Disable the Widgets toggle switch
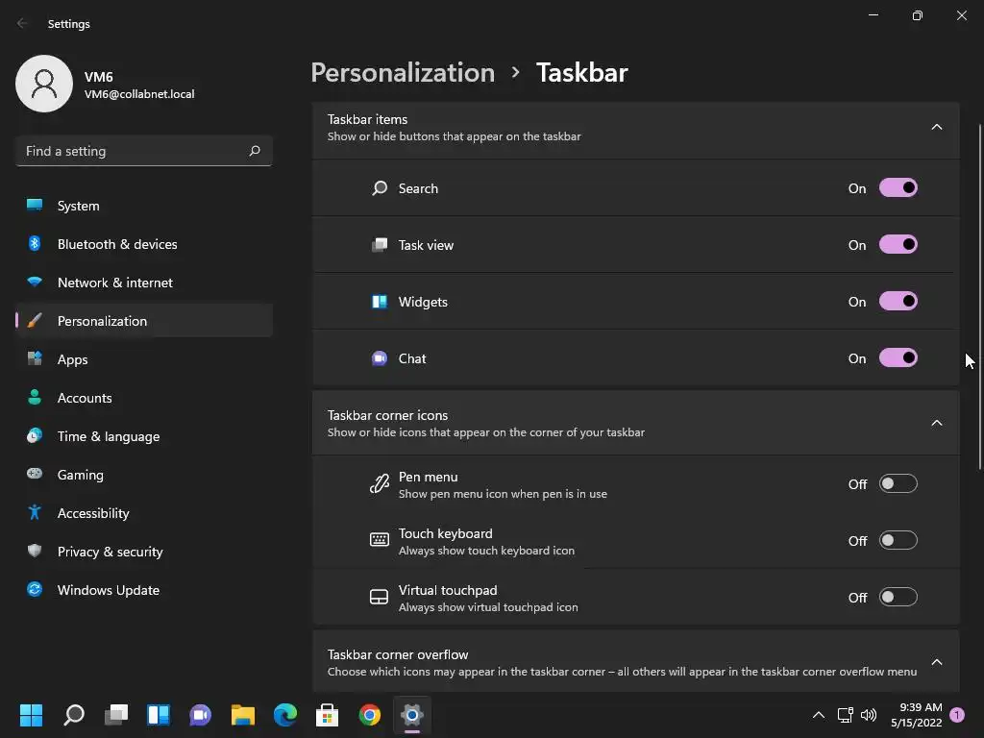 (898, 302)
